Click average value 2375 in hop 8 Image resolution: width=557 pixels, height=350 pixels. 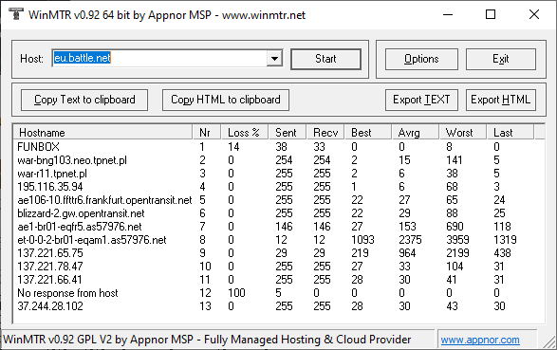(410, 240)
